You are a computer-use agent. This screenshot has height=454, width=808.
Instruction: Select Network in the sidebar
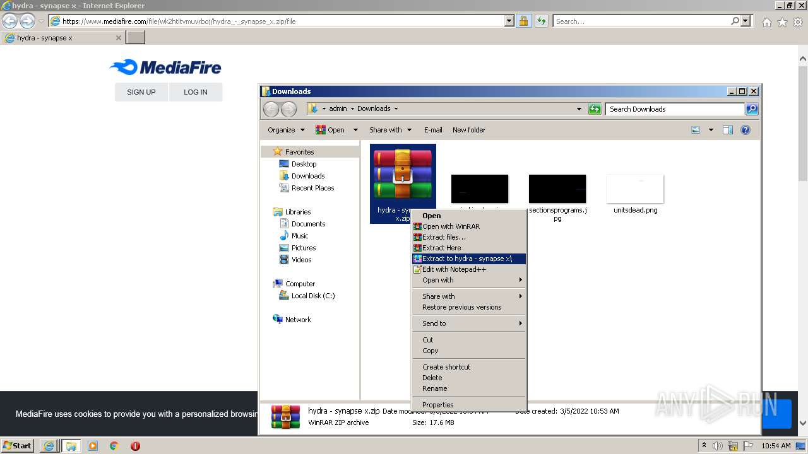pyautogui.click(x=298, y=320)
